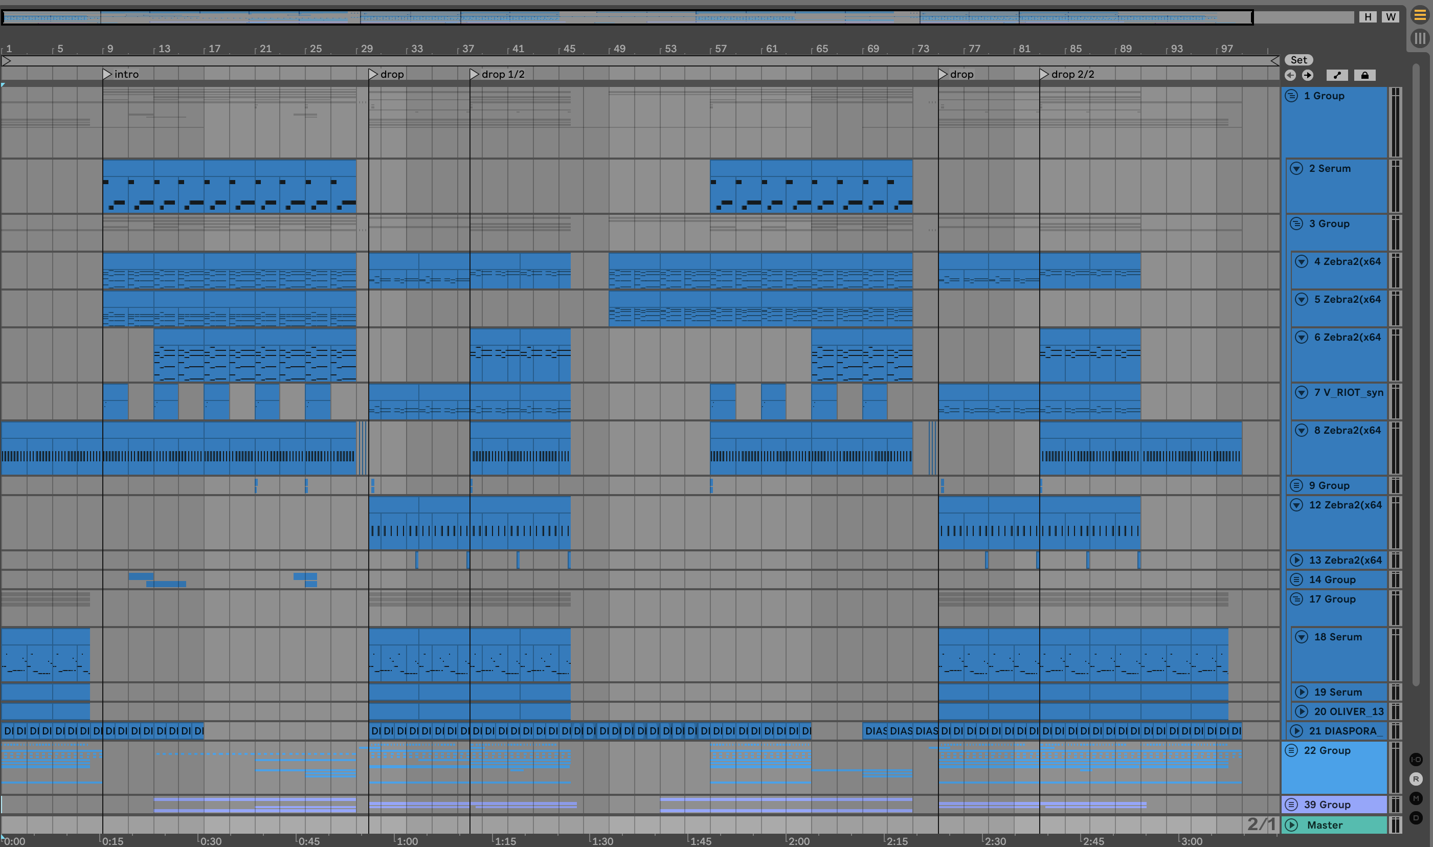Click the lock envelopes padlock button

[1364, 75]
